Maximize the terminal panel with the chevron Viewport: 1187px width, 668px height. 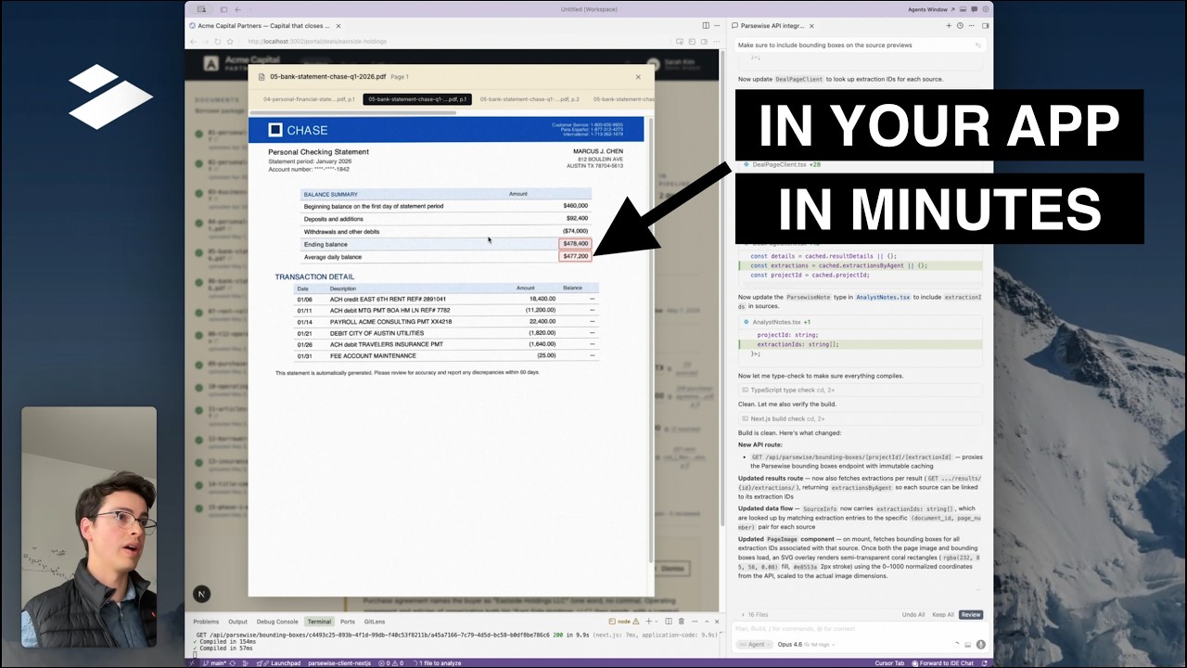click(706, 622)
